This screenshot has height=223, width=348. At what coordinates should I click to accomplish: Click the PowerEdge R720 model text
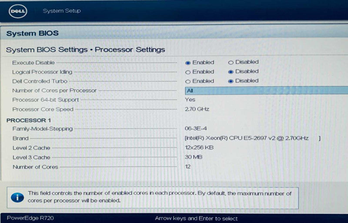(30, 218)
